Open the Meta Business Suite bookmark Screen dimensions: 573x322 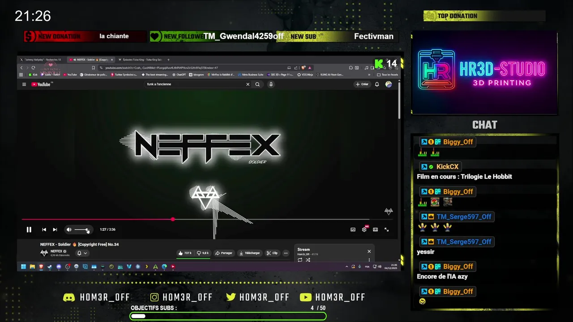(x=251, y=75)
